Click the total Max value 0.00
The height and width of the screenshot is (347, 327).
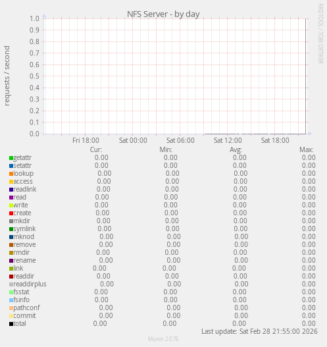click(x=309, y=324)
